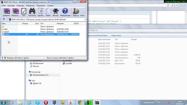Viewport: 187px width, 105px height.
Task: Sort by Размер column header in WinRAR
Action: point(25,23)
